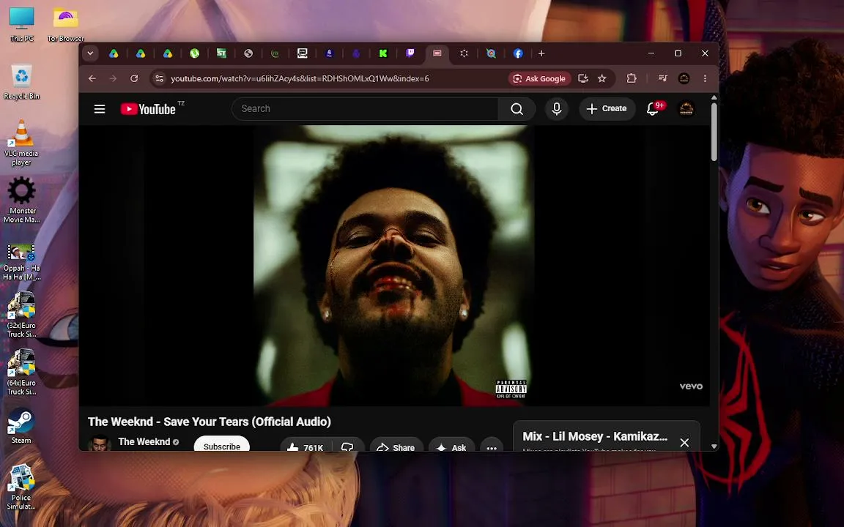
Task: Click the youtube.com address bar
Action: [x=300, y=78]
